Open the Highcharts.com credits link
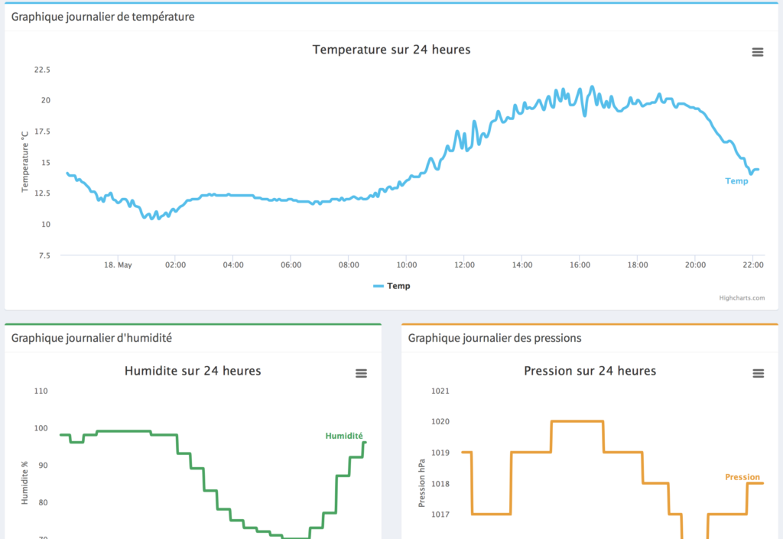Image resolution: width=783 pixels, height=539 pixels. (741, 298)
